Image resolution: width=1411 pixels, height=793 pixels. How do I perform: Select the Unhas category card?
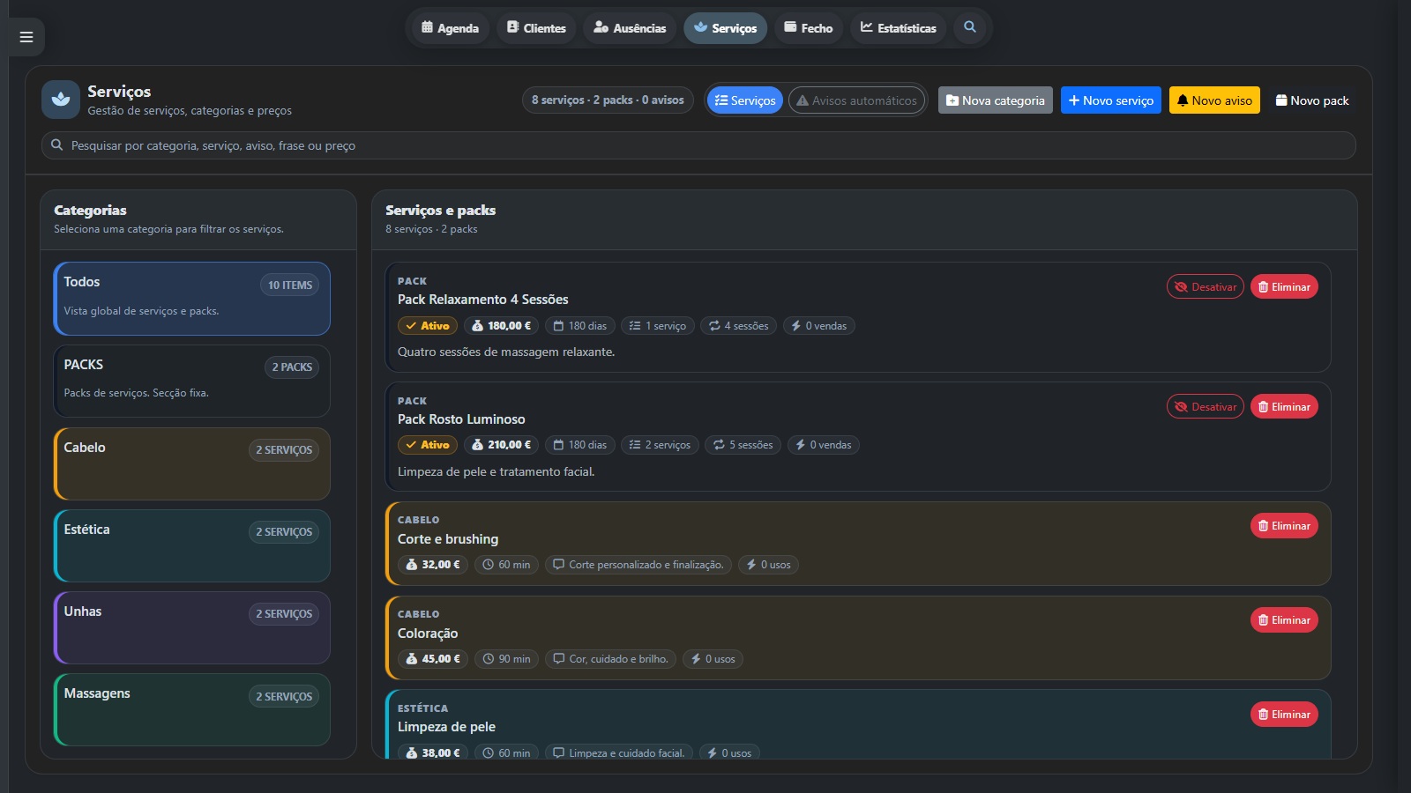192,627
